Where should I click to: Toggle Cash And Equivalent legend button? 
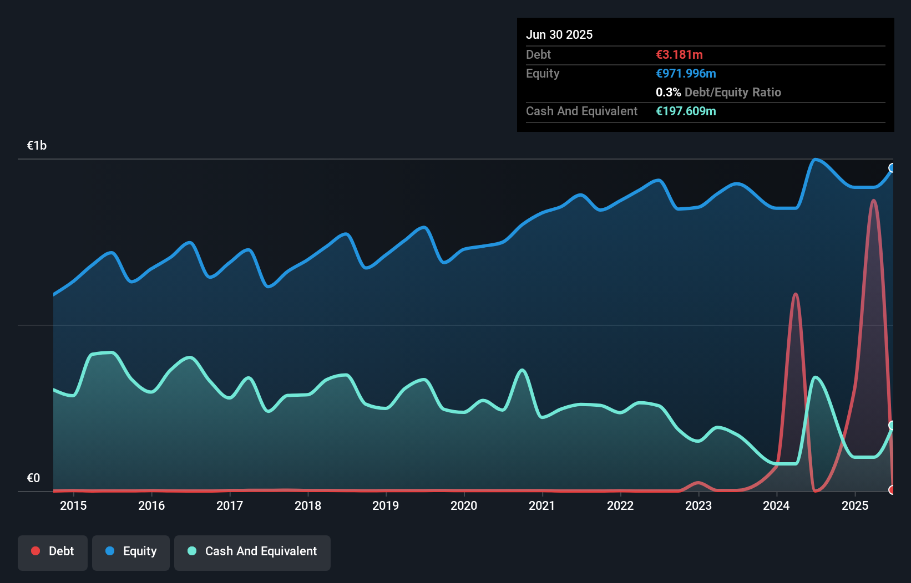pos(252,553)
